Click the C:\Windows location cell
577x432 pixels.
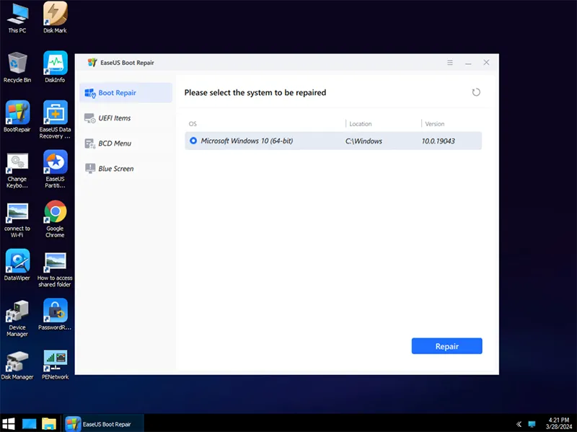coord(364,141)
